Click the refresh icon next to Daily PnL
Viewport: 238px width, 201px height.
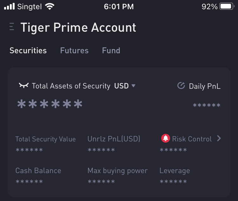[181, 86]
